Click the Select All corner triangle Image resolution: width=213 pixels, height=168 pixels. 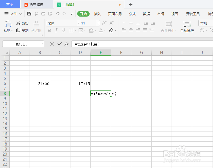click(x=6, y=53)
